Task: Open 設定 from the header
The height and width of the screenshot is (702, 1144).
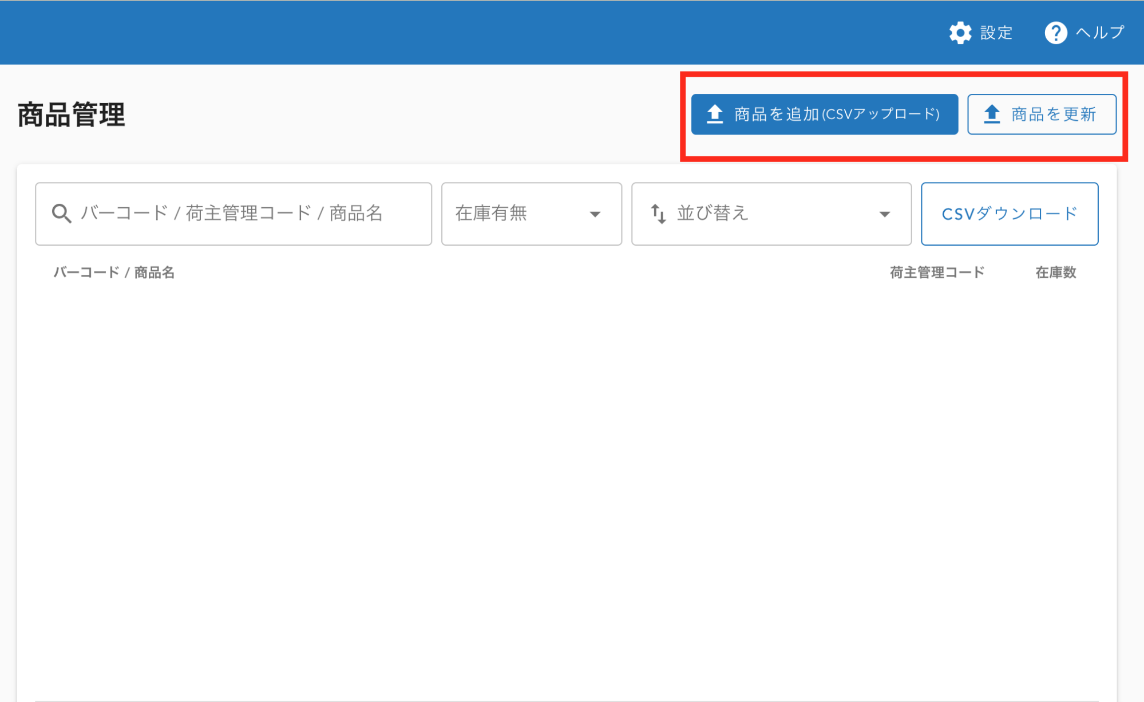Action: click(x=996, y=33)
